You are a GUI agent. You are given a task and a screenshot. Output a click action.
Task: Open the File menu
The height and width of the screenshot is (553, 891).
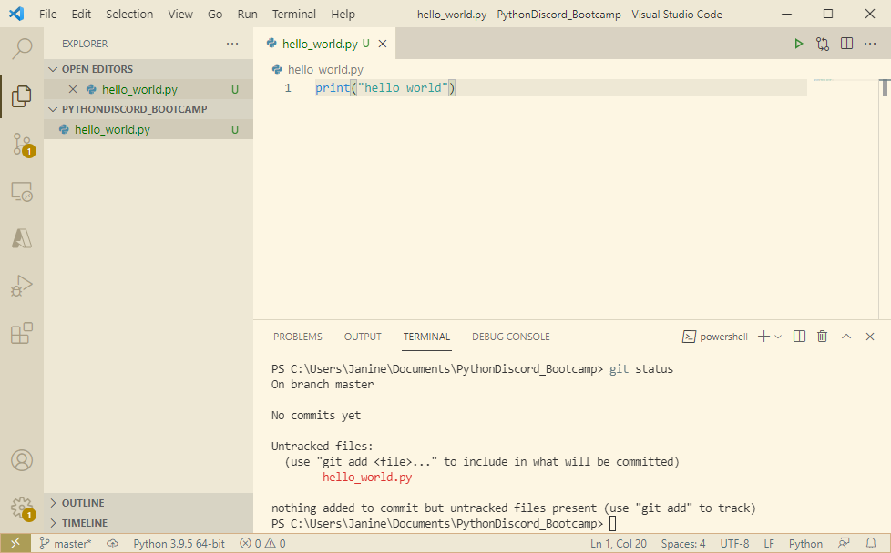47,15
